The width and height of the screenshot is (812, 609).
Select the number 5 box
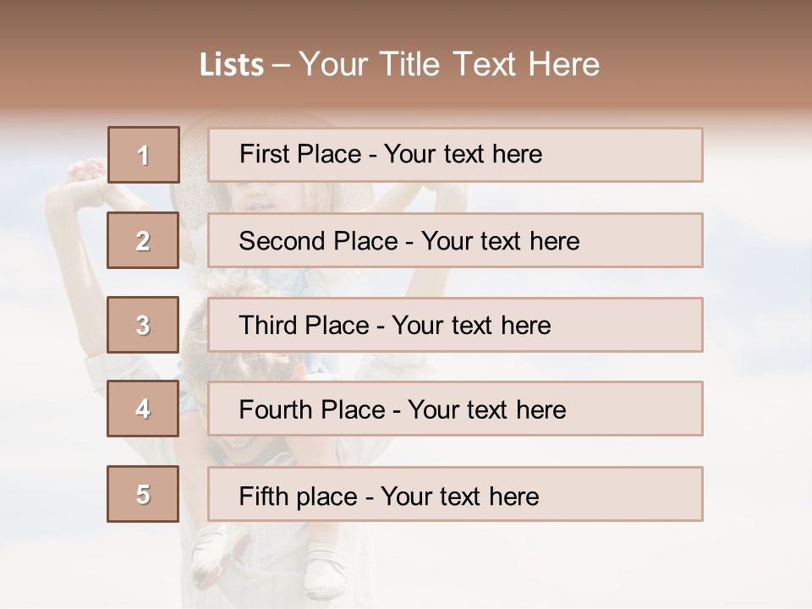click(143, 494)
